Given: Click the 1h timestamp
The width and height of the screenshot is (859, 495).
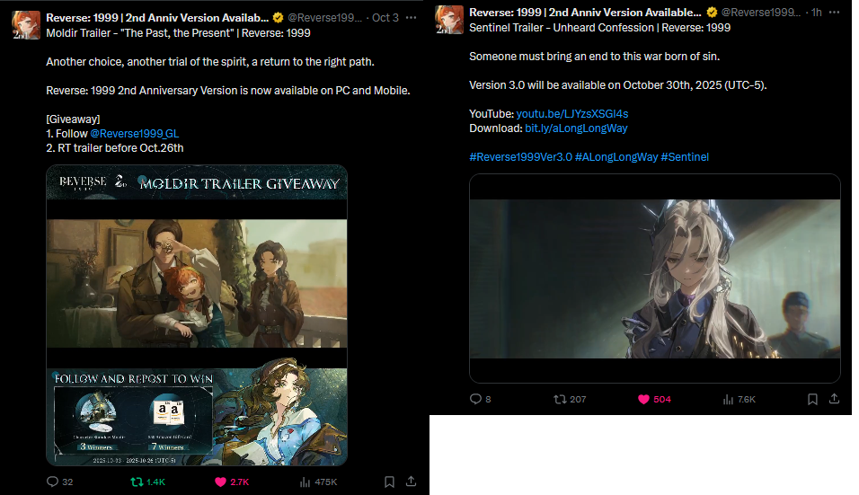Looking at the screenshot, I should pos(816,12).
